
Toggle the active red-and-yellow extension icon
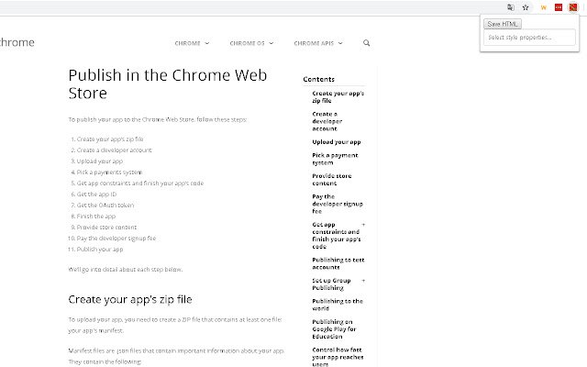[573, 7]
